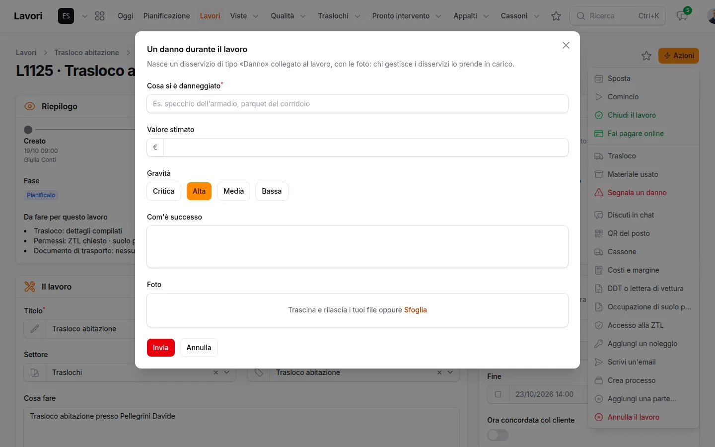Viewport: 715px width, 447px height.
Task: Click the QR del posto icon
Action: [599, 233]
